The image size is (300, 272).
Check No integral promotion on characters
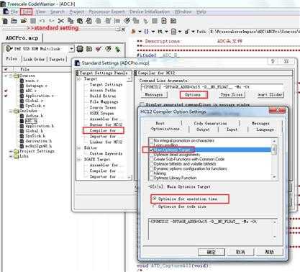point(151,140)
